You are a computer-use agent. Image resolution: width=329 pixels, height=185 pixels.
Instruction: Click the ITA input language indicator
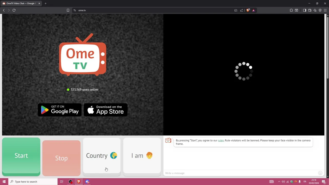coord(305,182)
